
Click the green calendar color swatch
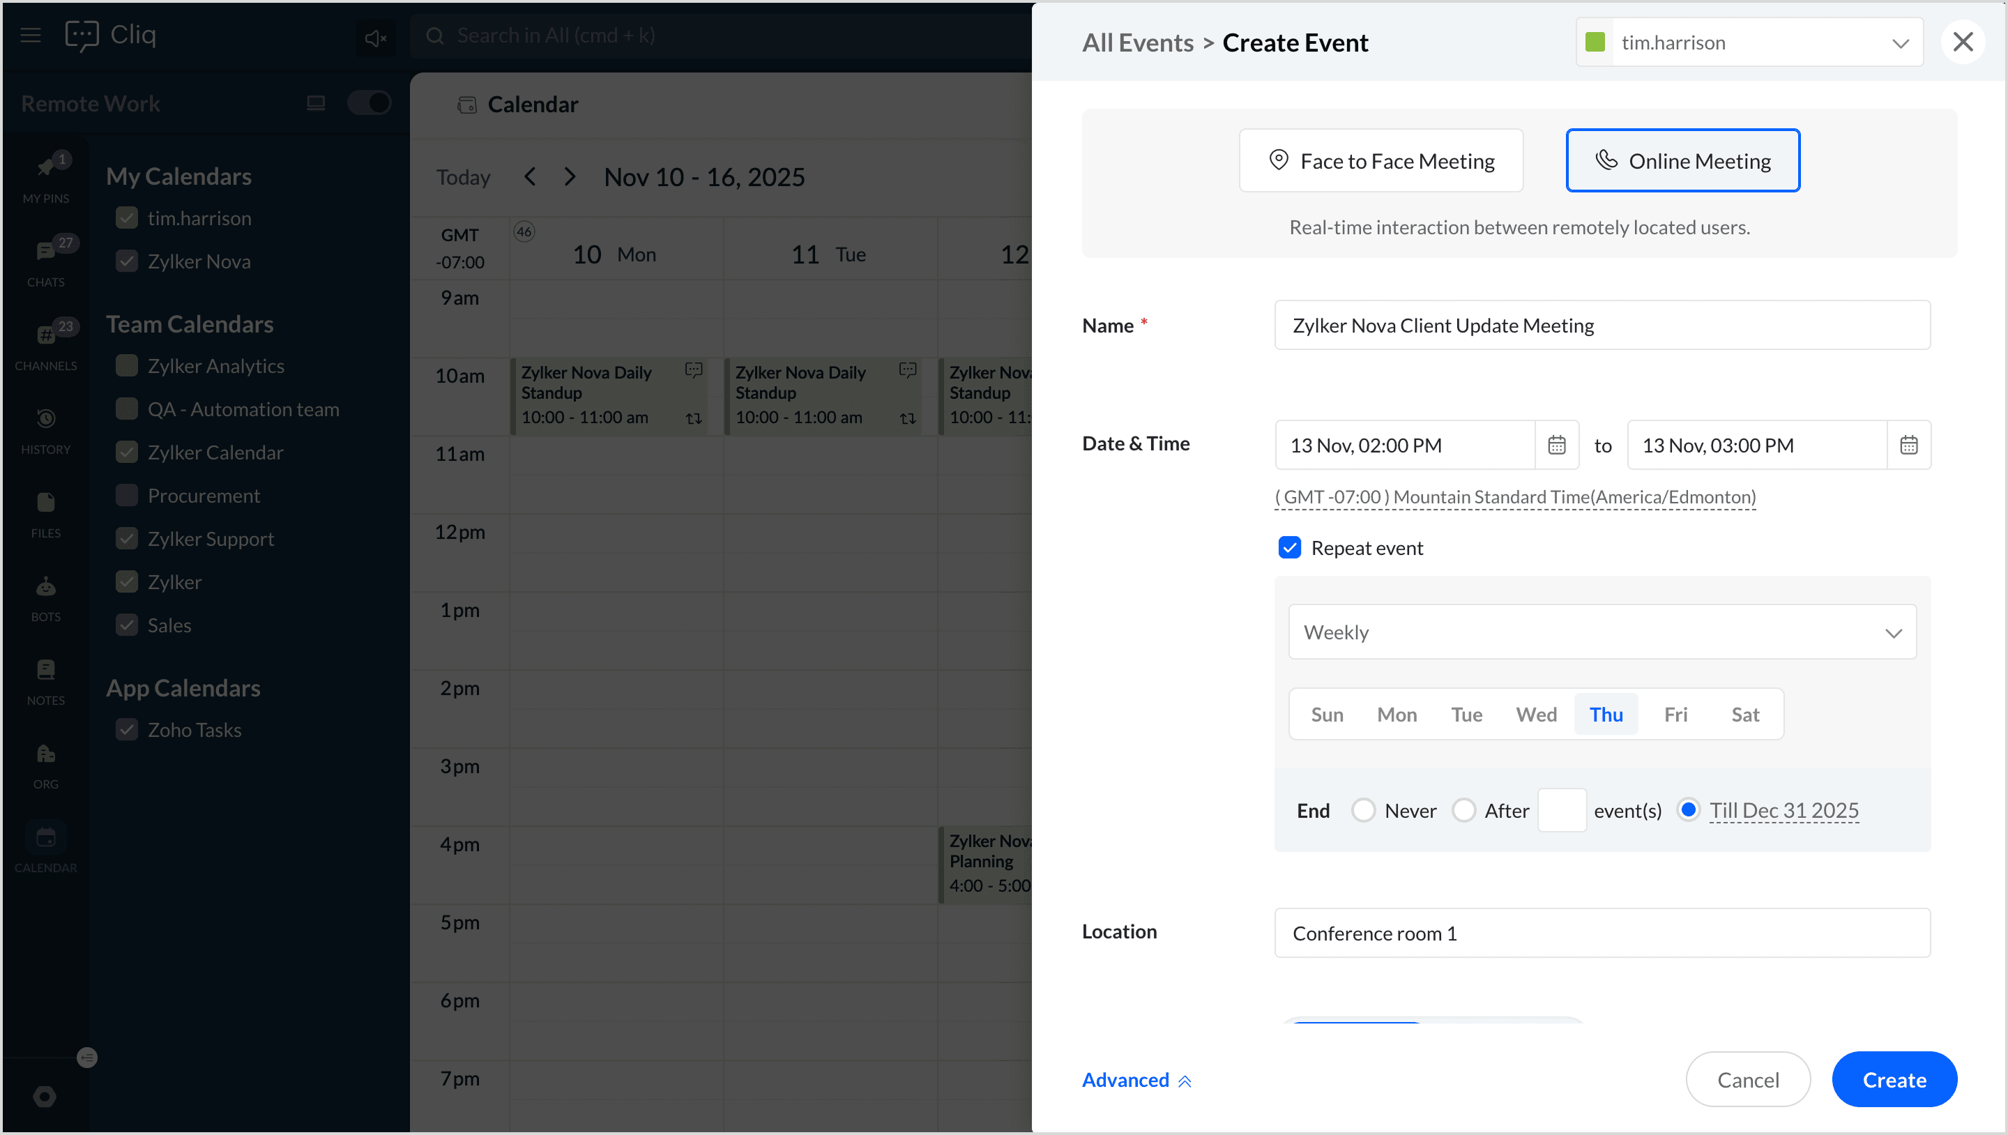coord(1595,43)
